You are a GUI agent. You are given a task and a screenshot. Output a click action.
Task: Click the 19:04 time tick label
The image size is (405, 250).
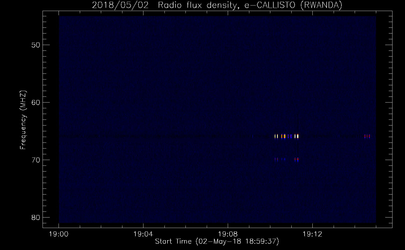pyautogui.click(x=143, y=234)
